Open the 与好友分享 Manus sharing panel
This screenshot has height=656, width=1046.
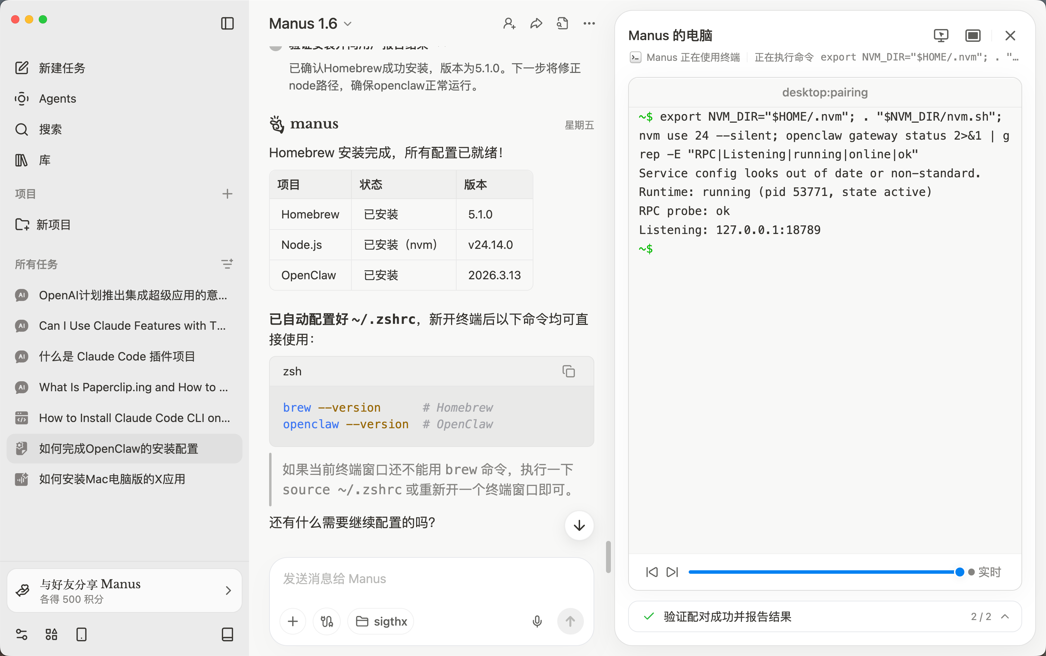pos(124,590)
